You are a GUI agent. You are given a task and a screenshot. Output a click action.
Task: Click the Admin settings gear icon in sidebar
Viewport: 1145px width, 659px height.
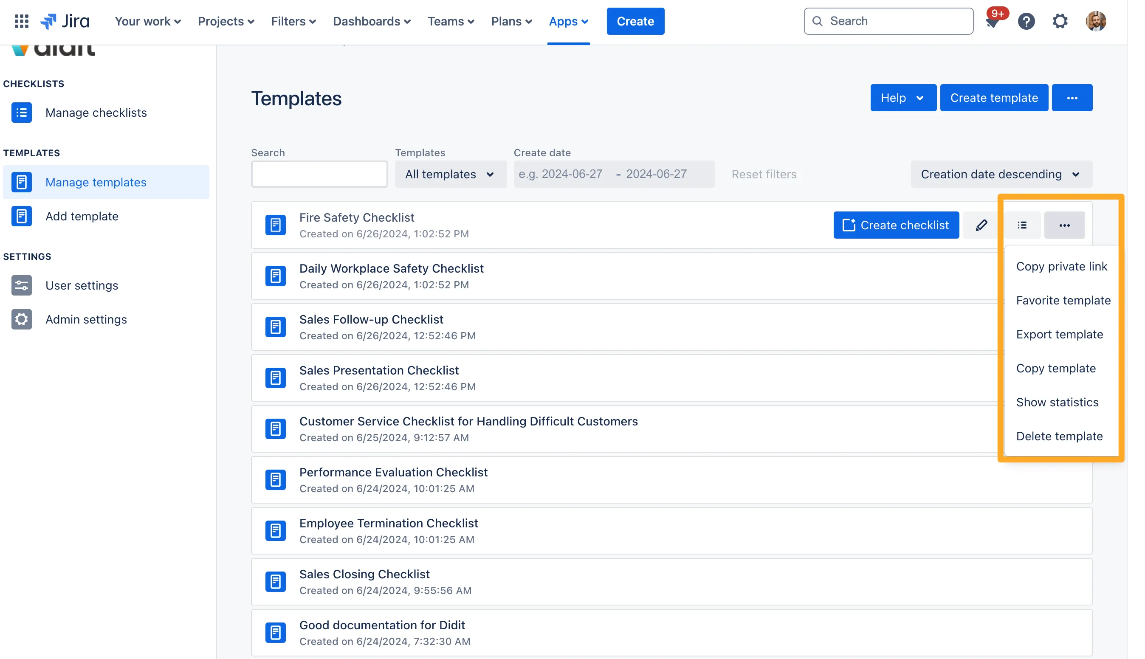(x=21, y=320)
